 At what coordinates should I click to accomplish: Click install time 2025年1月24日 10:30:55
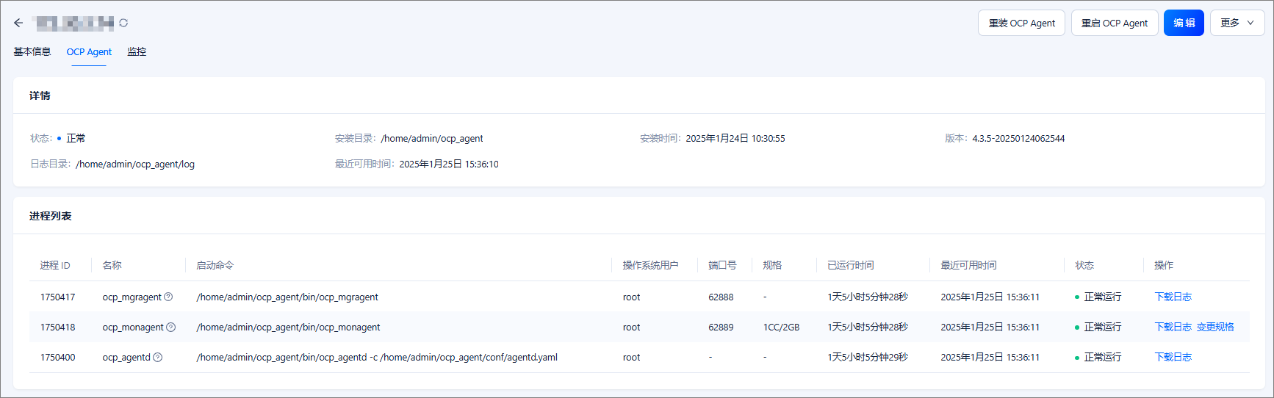[735, 138]
